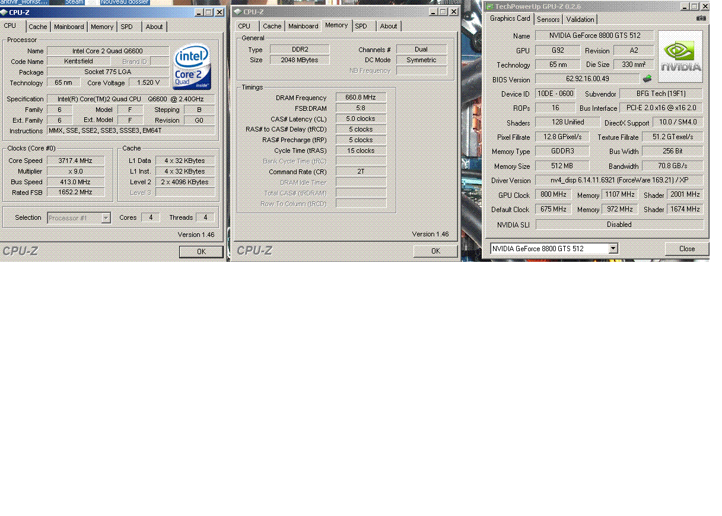
Task: Click the GPU-Z BIOS Version field 62.92.16.00.49
Action: [x=587, y=79]
